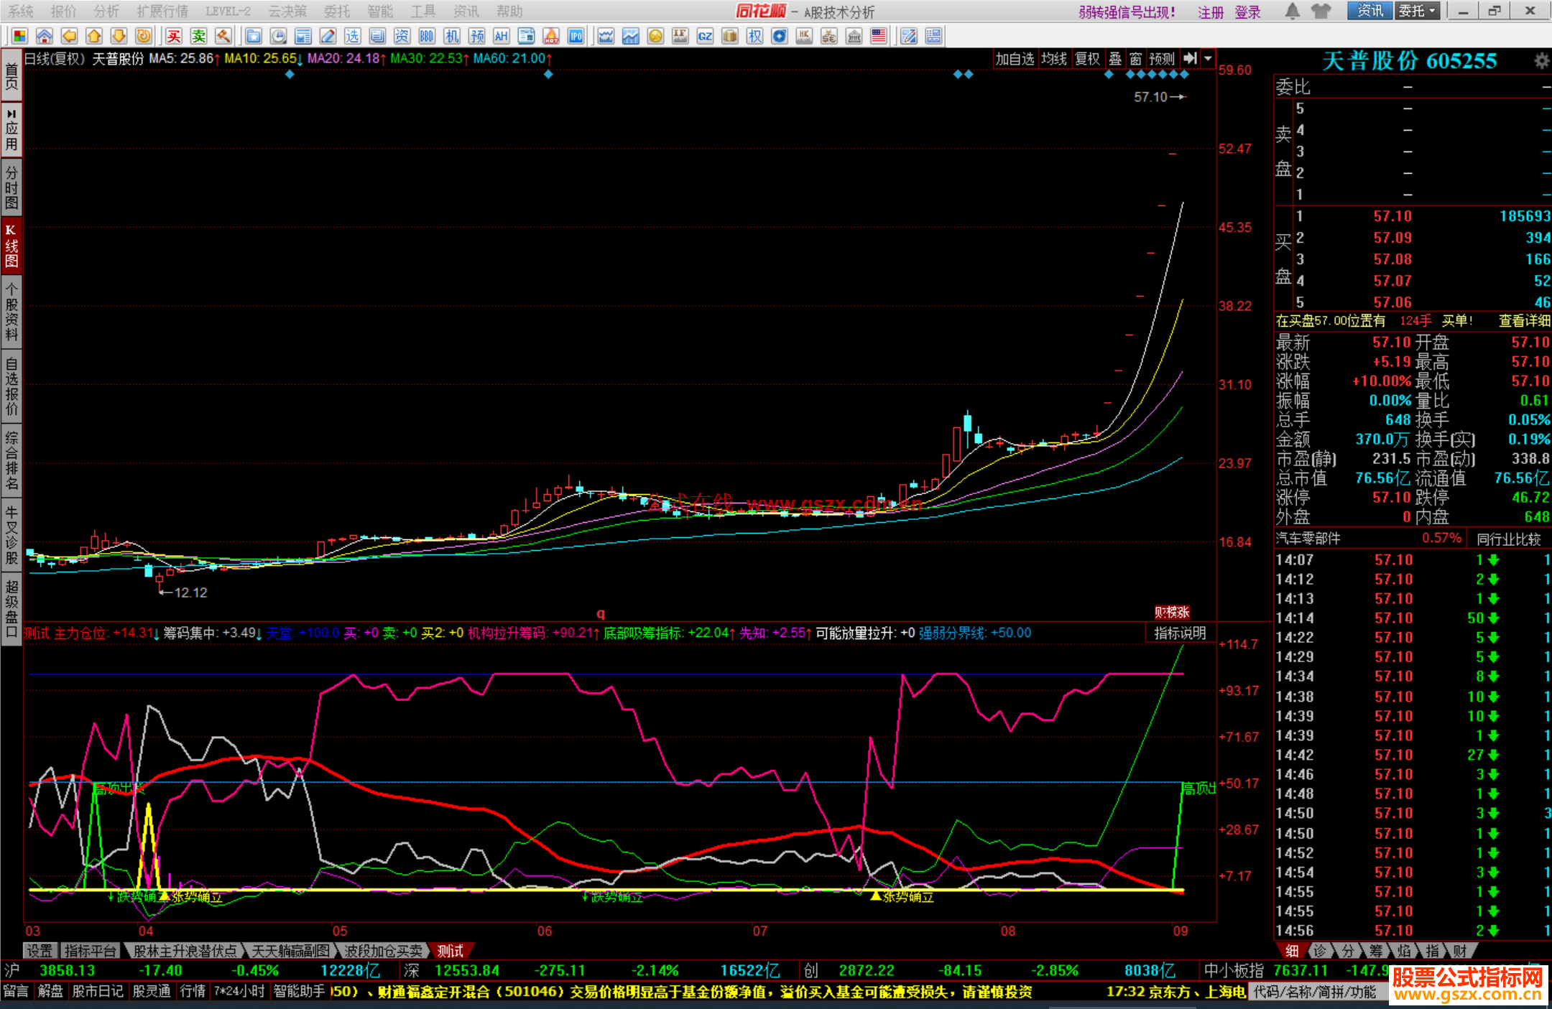Click the 代码/名称/简拼/功能 search field
This screenshot has width=1552, height=1009.
point(1315,992)
